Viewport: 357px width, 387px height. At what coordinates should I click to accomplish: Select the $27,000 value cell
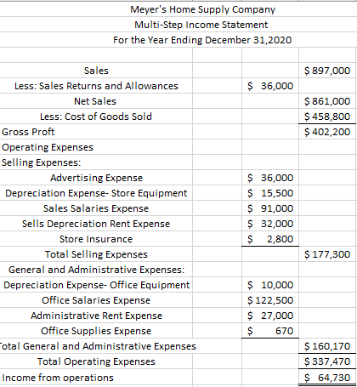pyautogui.click(x=270, y=316)
